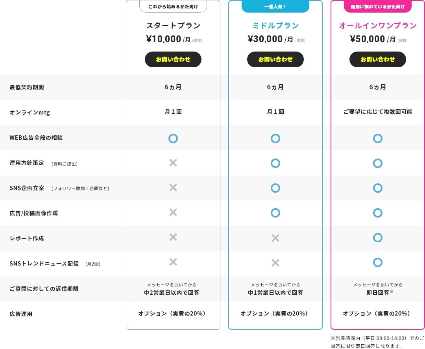Click the Middle plan お問い合わせ button
425x349 pixels.
[x=275, y=59]
